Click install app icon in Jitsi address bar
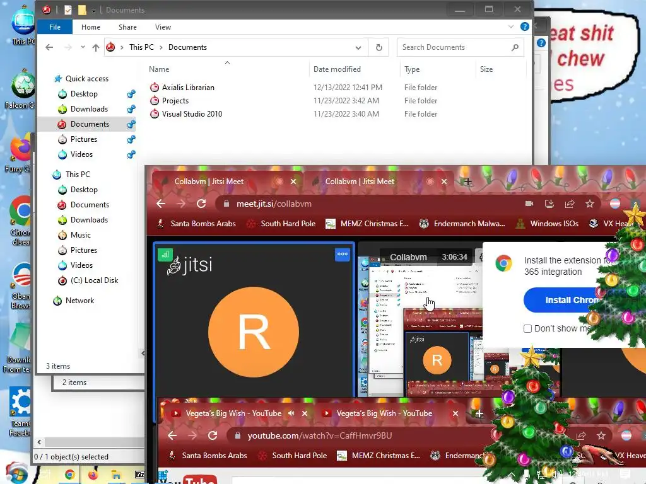The image size is (646, 484). pyautogui.click(x=549, y=204)
